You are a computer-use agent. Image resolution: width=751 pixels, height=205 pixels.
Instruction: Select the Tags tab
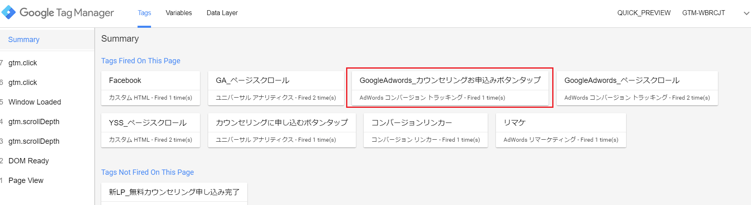click(x=144, y=13)
